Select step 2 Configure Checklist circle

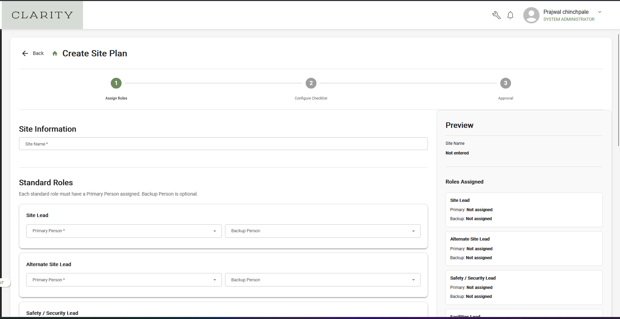click(311, 83)
